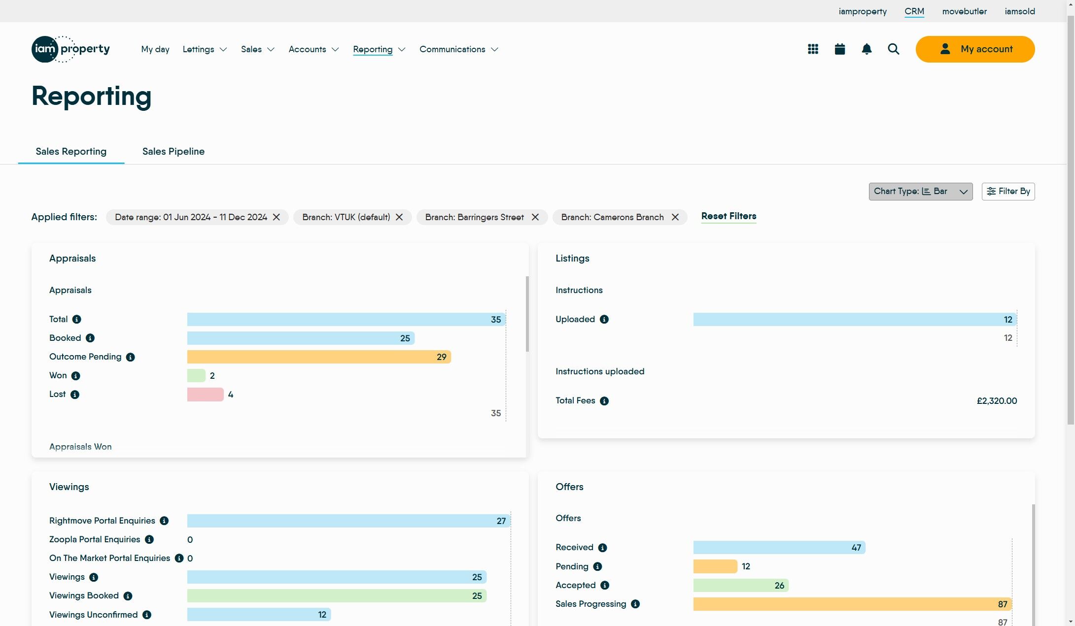Open the Chart Type dropdown
This screenshot has height=626, width=1075.
[920, 192]
